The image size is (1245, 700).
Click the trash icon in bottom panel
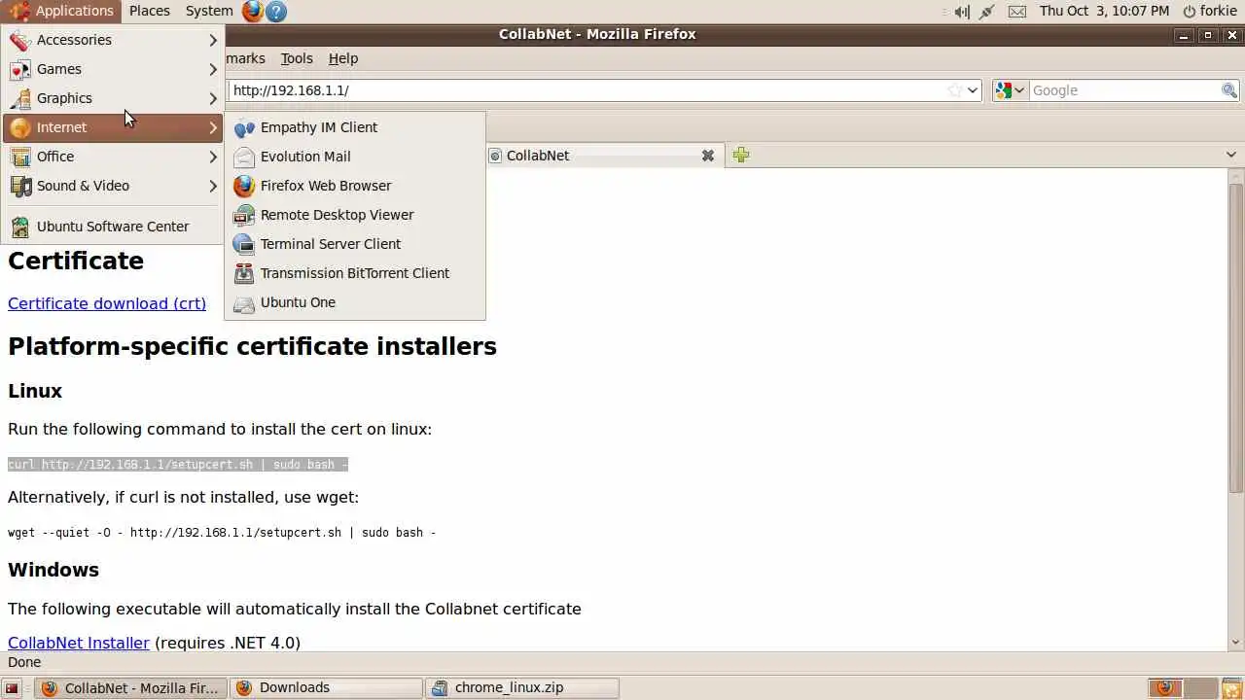pos(1231,688)
